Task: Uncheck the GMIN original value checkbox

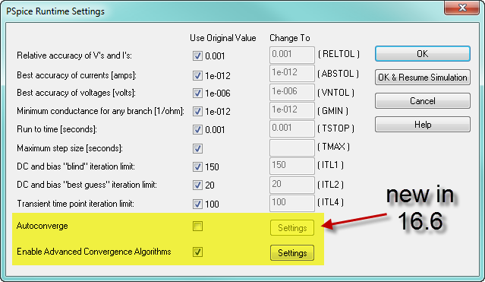Action: 197,111
